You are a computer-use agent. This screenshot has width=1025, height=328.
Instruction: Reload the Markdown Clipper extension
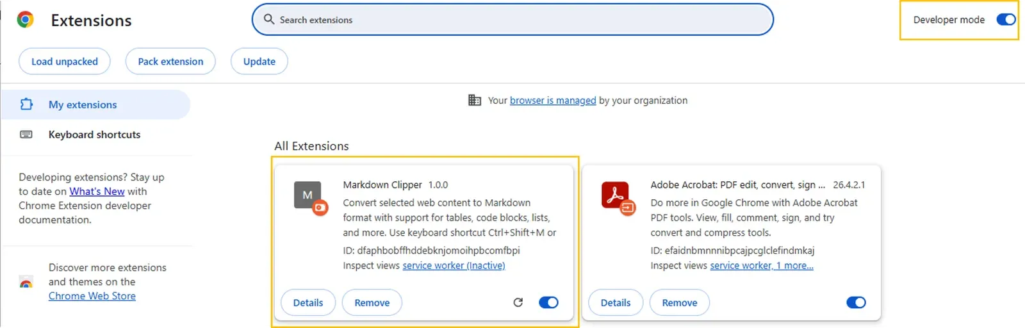(518, 302)
